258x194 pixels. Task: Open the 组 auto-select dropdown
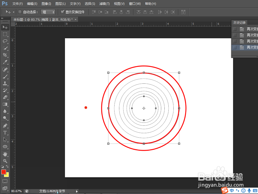click(x=48, y=12)
